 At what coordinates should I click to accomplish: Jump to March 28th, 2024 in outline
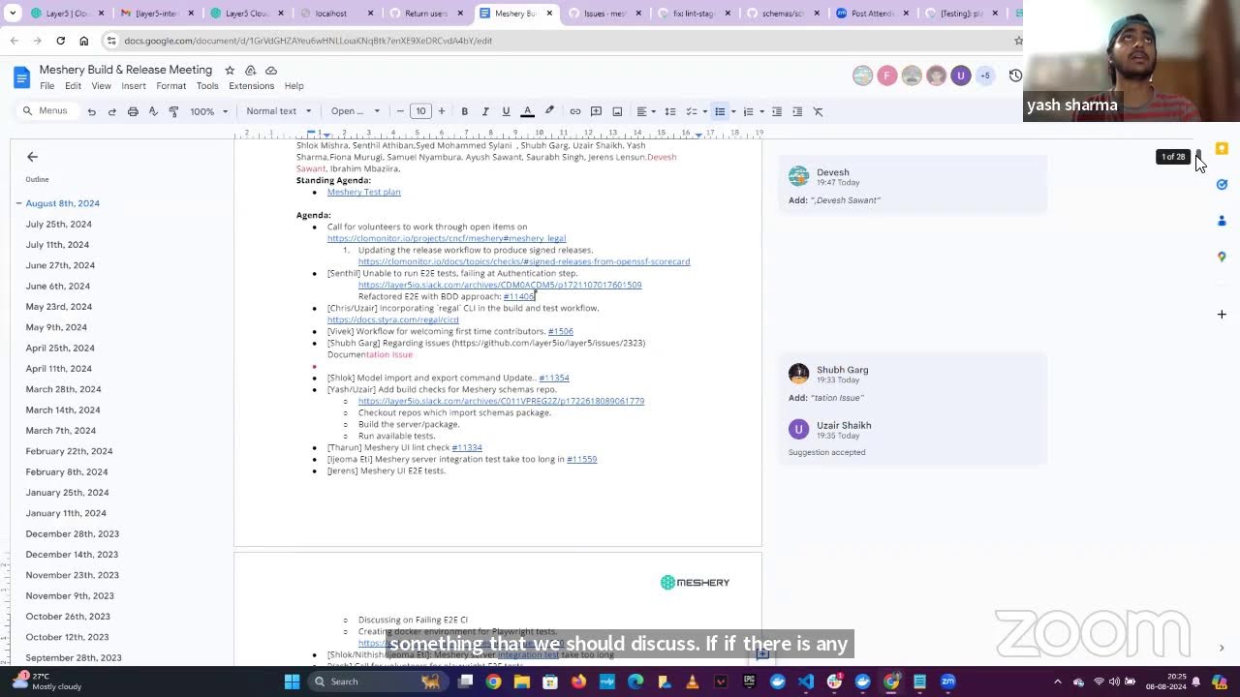[63, 389]
